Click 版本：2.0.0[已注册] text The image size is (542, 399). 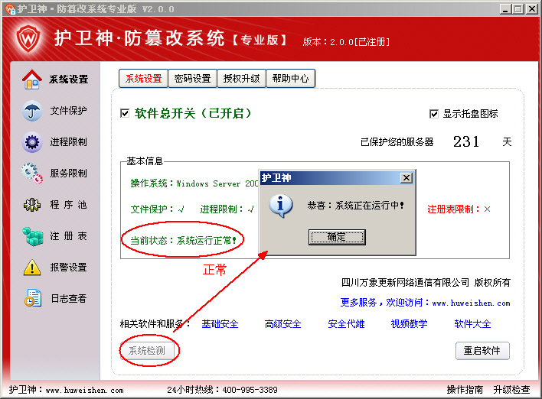(346, 42)
